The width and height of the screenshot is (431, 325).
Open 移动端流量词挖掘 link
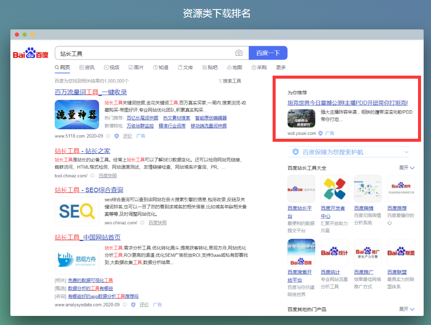point(209,126)
